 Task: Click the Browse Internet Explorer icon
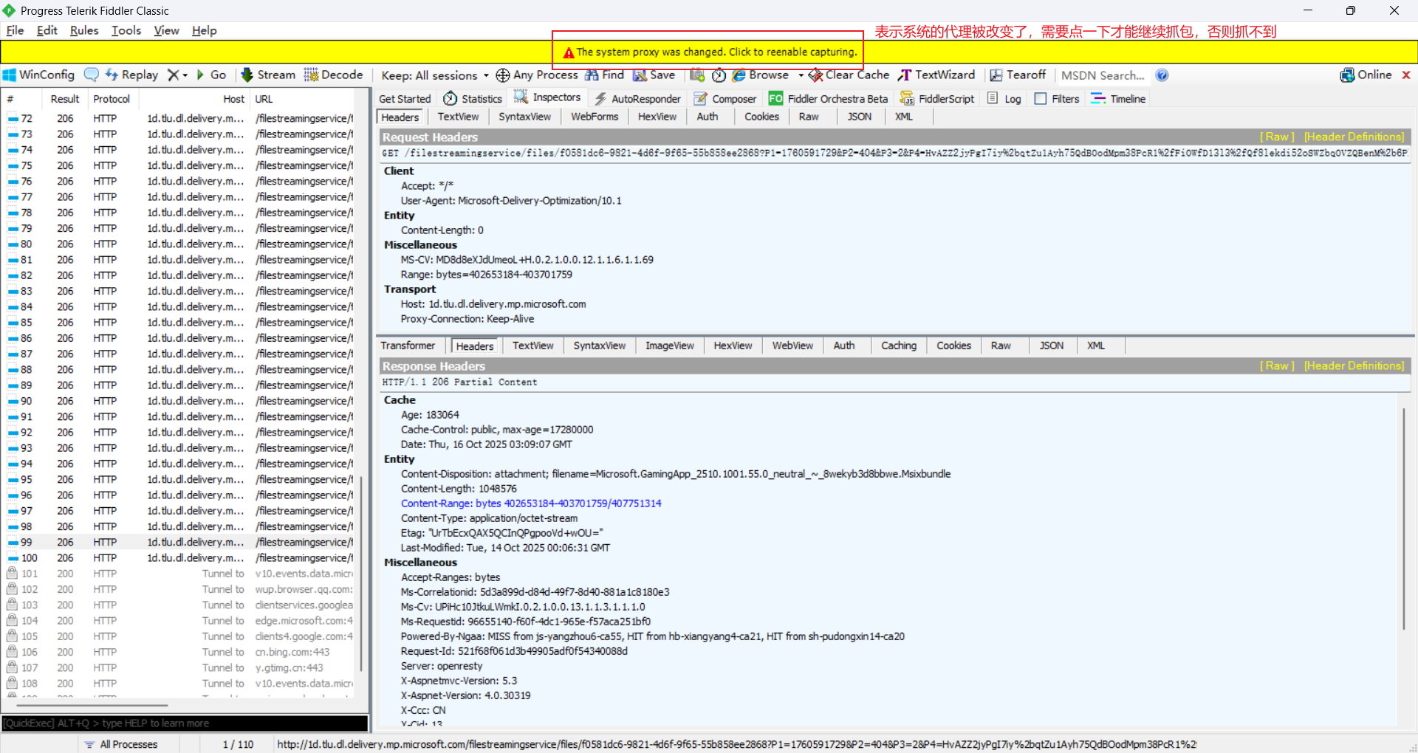[x=739, y=75]
